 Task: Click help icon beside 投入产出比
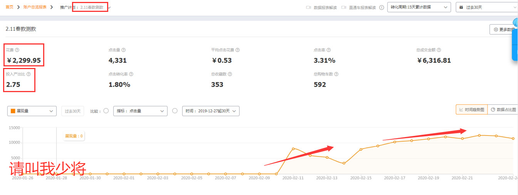pyautogui.click(x=28, y=74)
